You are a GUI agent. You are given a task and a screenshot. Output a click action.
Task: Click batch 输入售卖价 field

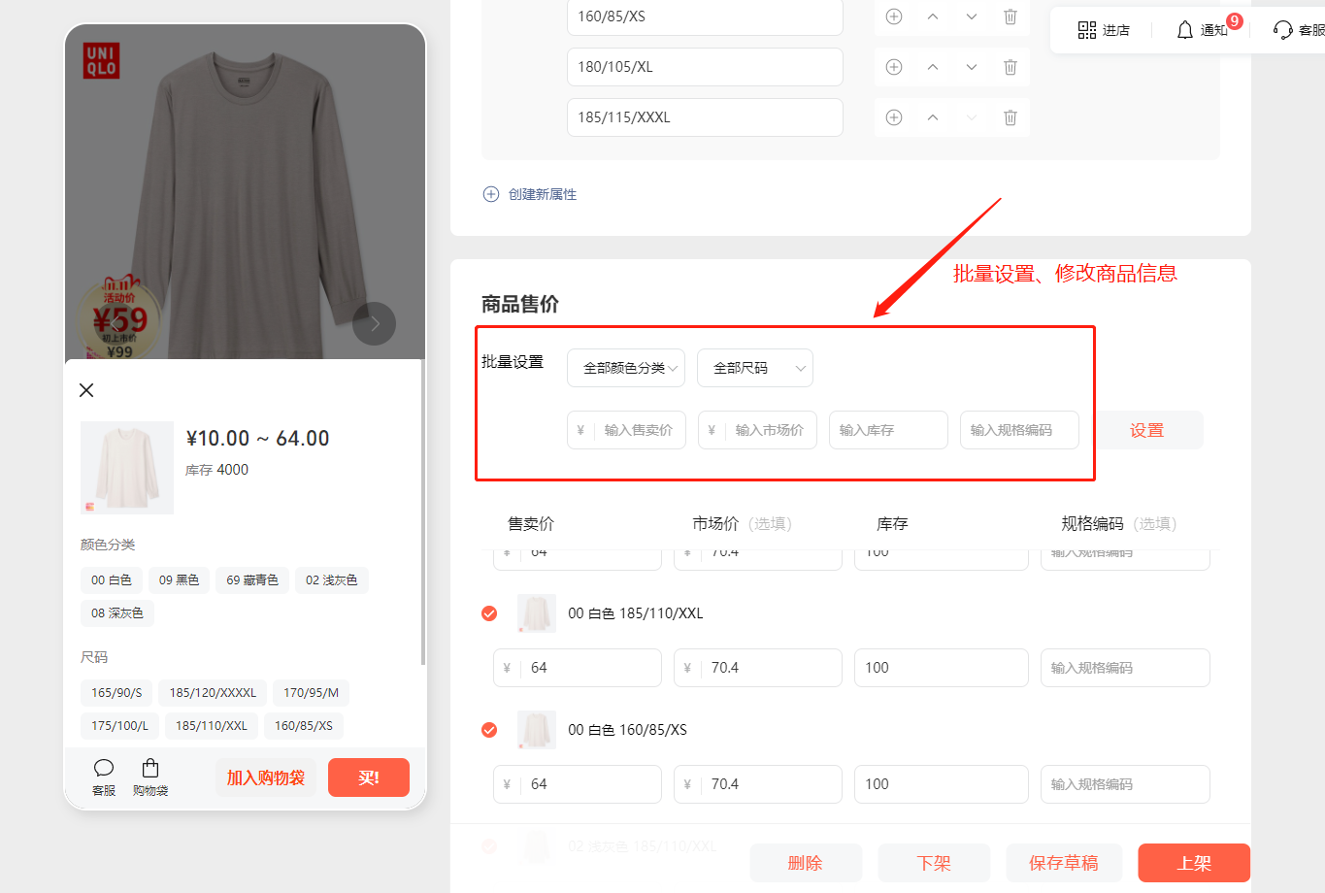click(x=626, y=430)
